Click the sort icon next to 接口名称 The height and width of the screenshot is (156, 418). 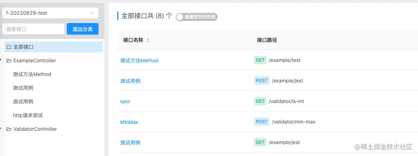[x=148, y=40]
